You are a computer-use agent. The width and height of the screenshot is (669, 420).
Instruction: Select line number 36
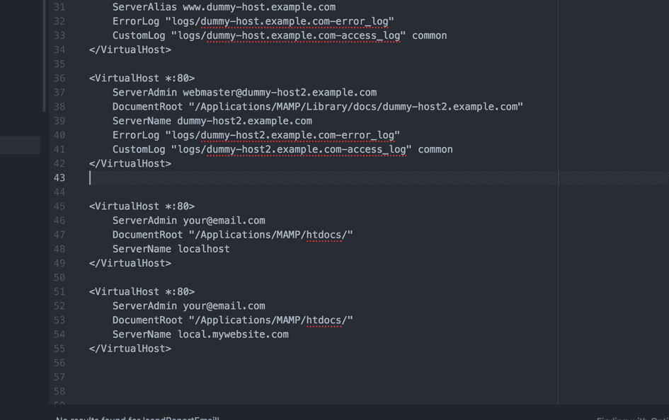pos(59,78)
